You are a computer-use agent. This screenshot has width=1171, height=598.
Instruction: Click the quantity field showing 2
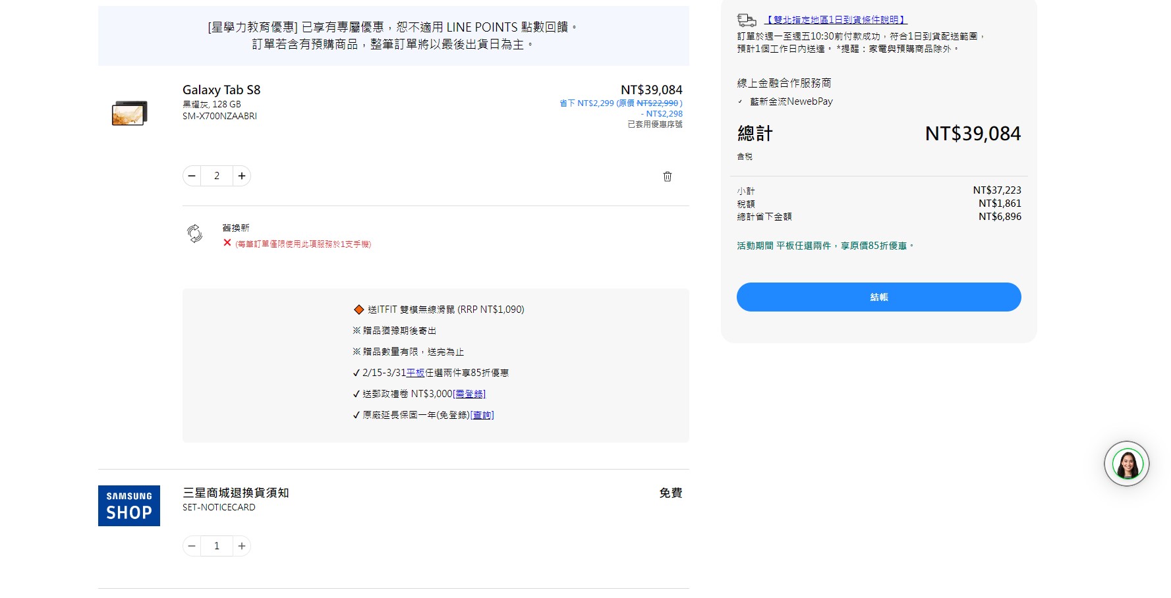click(x=216, y=175)
